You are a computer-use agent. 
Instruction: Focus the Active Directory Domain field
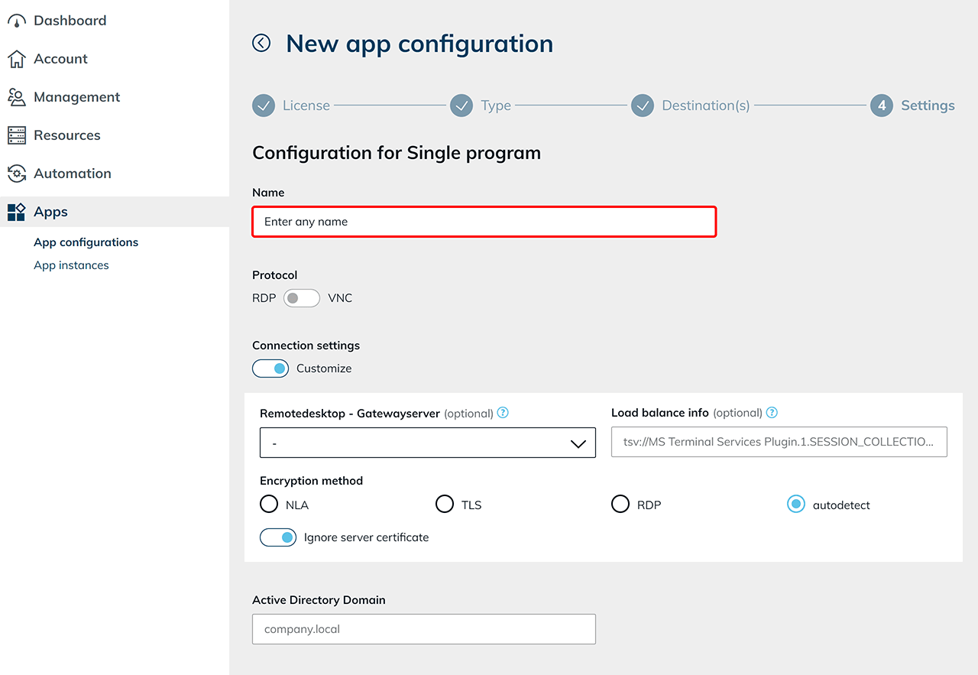(x=423, y=629)
